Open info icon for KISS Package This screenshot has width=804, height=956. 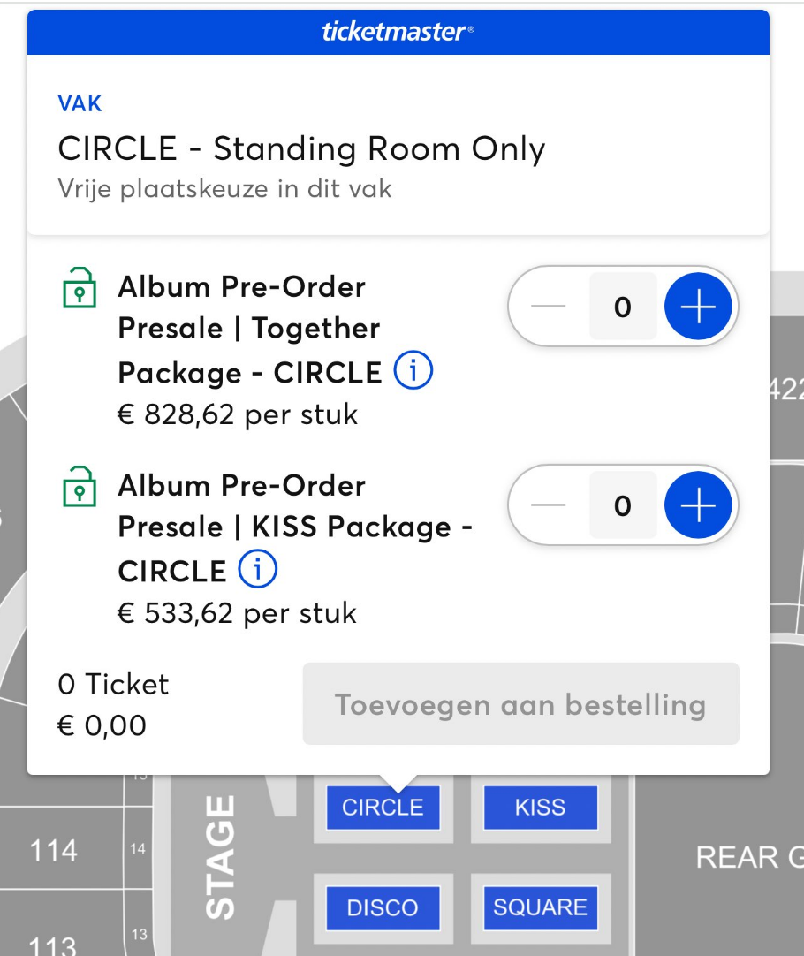257,571
